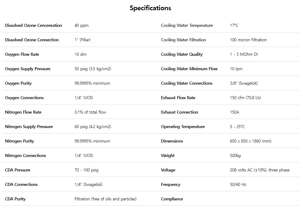
Task: Click the Exhaust Connection label
Action: pos(180,112)
